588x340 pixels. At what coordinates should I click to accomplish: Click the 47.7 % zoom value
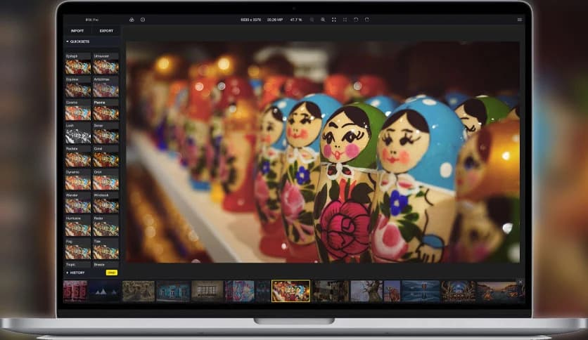(x=296, y=20)
